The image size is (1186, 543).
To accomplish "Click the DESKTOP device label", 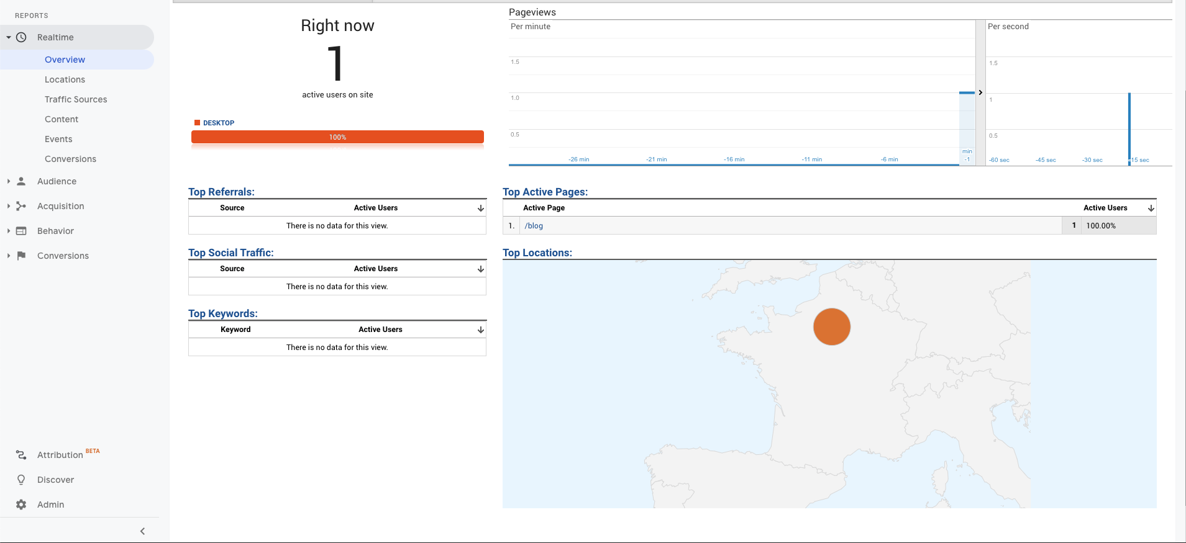I will point(219,123).
